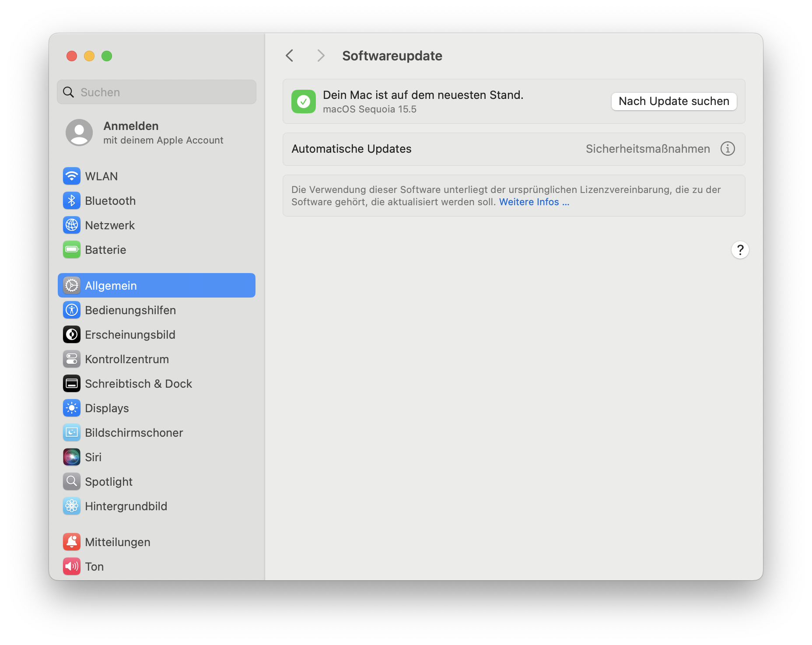Click the forward chevron arrow
Image resolution: width=812 pixels, height=645 pixels.
click(x=321, y=56)
